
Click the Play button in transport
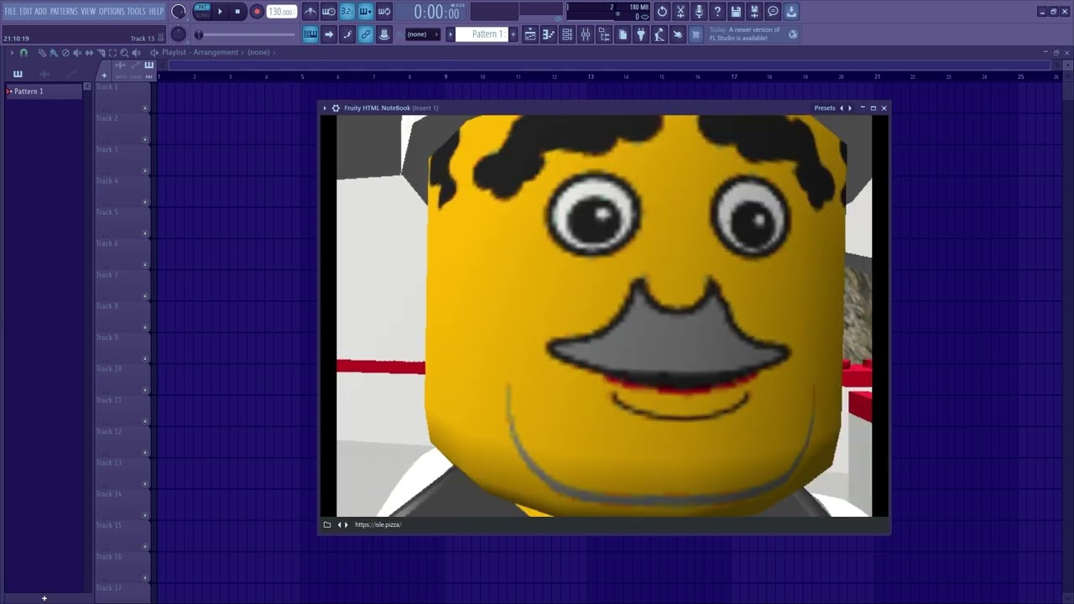coord(220,12)
